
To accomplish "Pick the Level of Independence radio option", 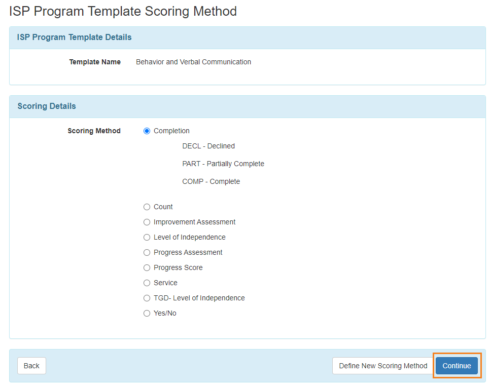I will pyautogui.click(x=147, y=238).
